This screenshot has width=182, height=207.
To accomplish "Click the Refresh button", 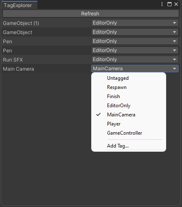I will (91, 14).
